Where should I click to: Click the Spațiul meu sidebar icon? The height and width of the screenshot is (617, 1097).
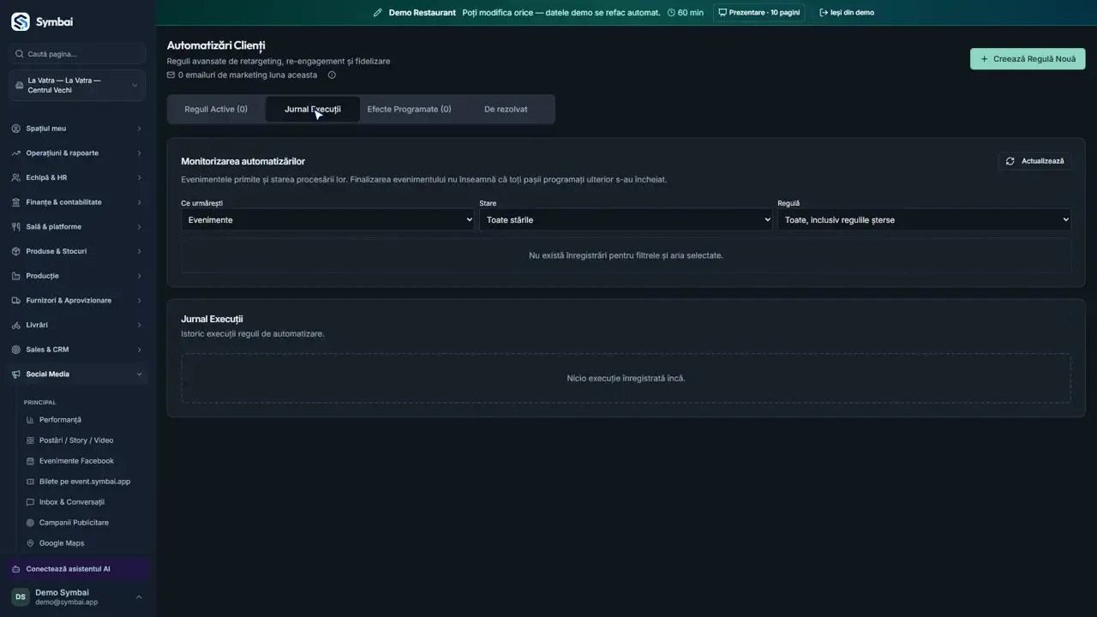point(16,129)
